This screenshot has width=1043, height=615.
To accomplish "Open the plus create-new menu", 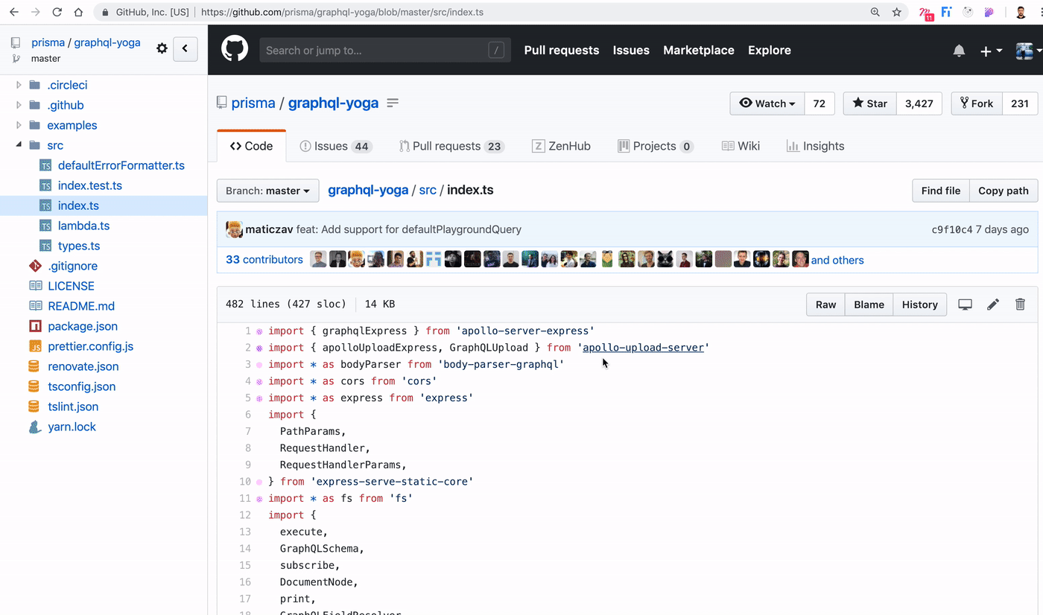I will (x=991, y=51).
